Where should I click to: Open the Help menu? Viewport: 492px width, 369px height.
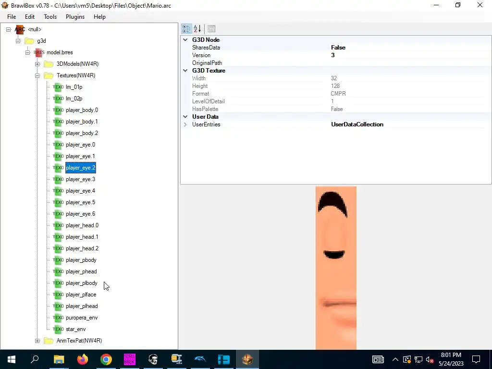99,17
